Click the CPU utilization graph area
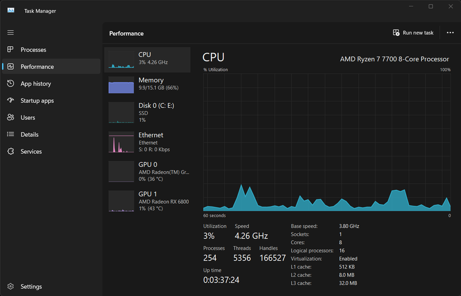 [327, 142]
